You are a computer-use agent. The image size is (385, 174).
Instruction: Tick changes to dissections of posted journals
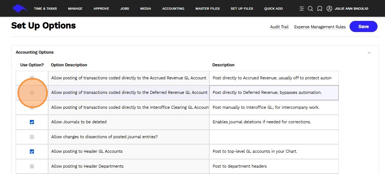click(32, 137)
